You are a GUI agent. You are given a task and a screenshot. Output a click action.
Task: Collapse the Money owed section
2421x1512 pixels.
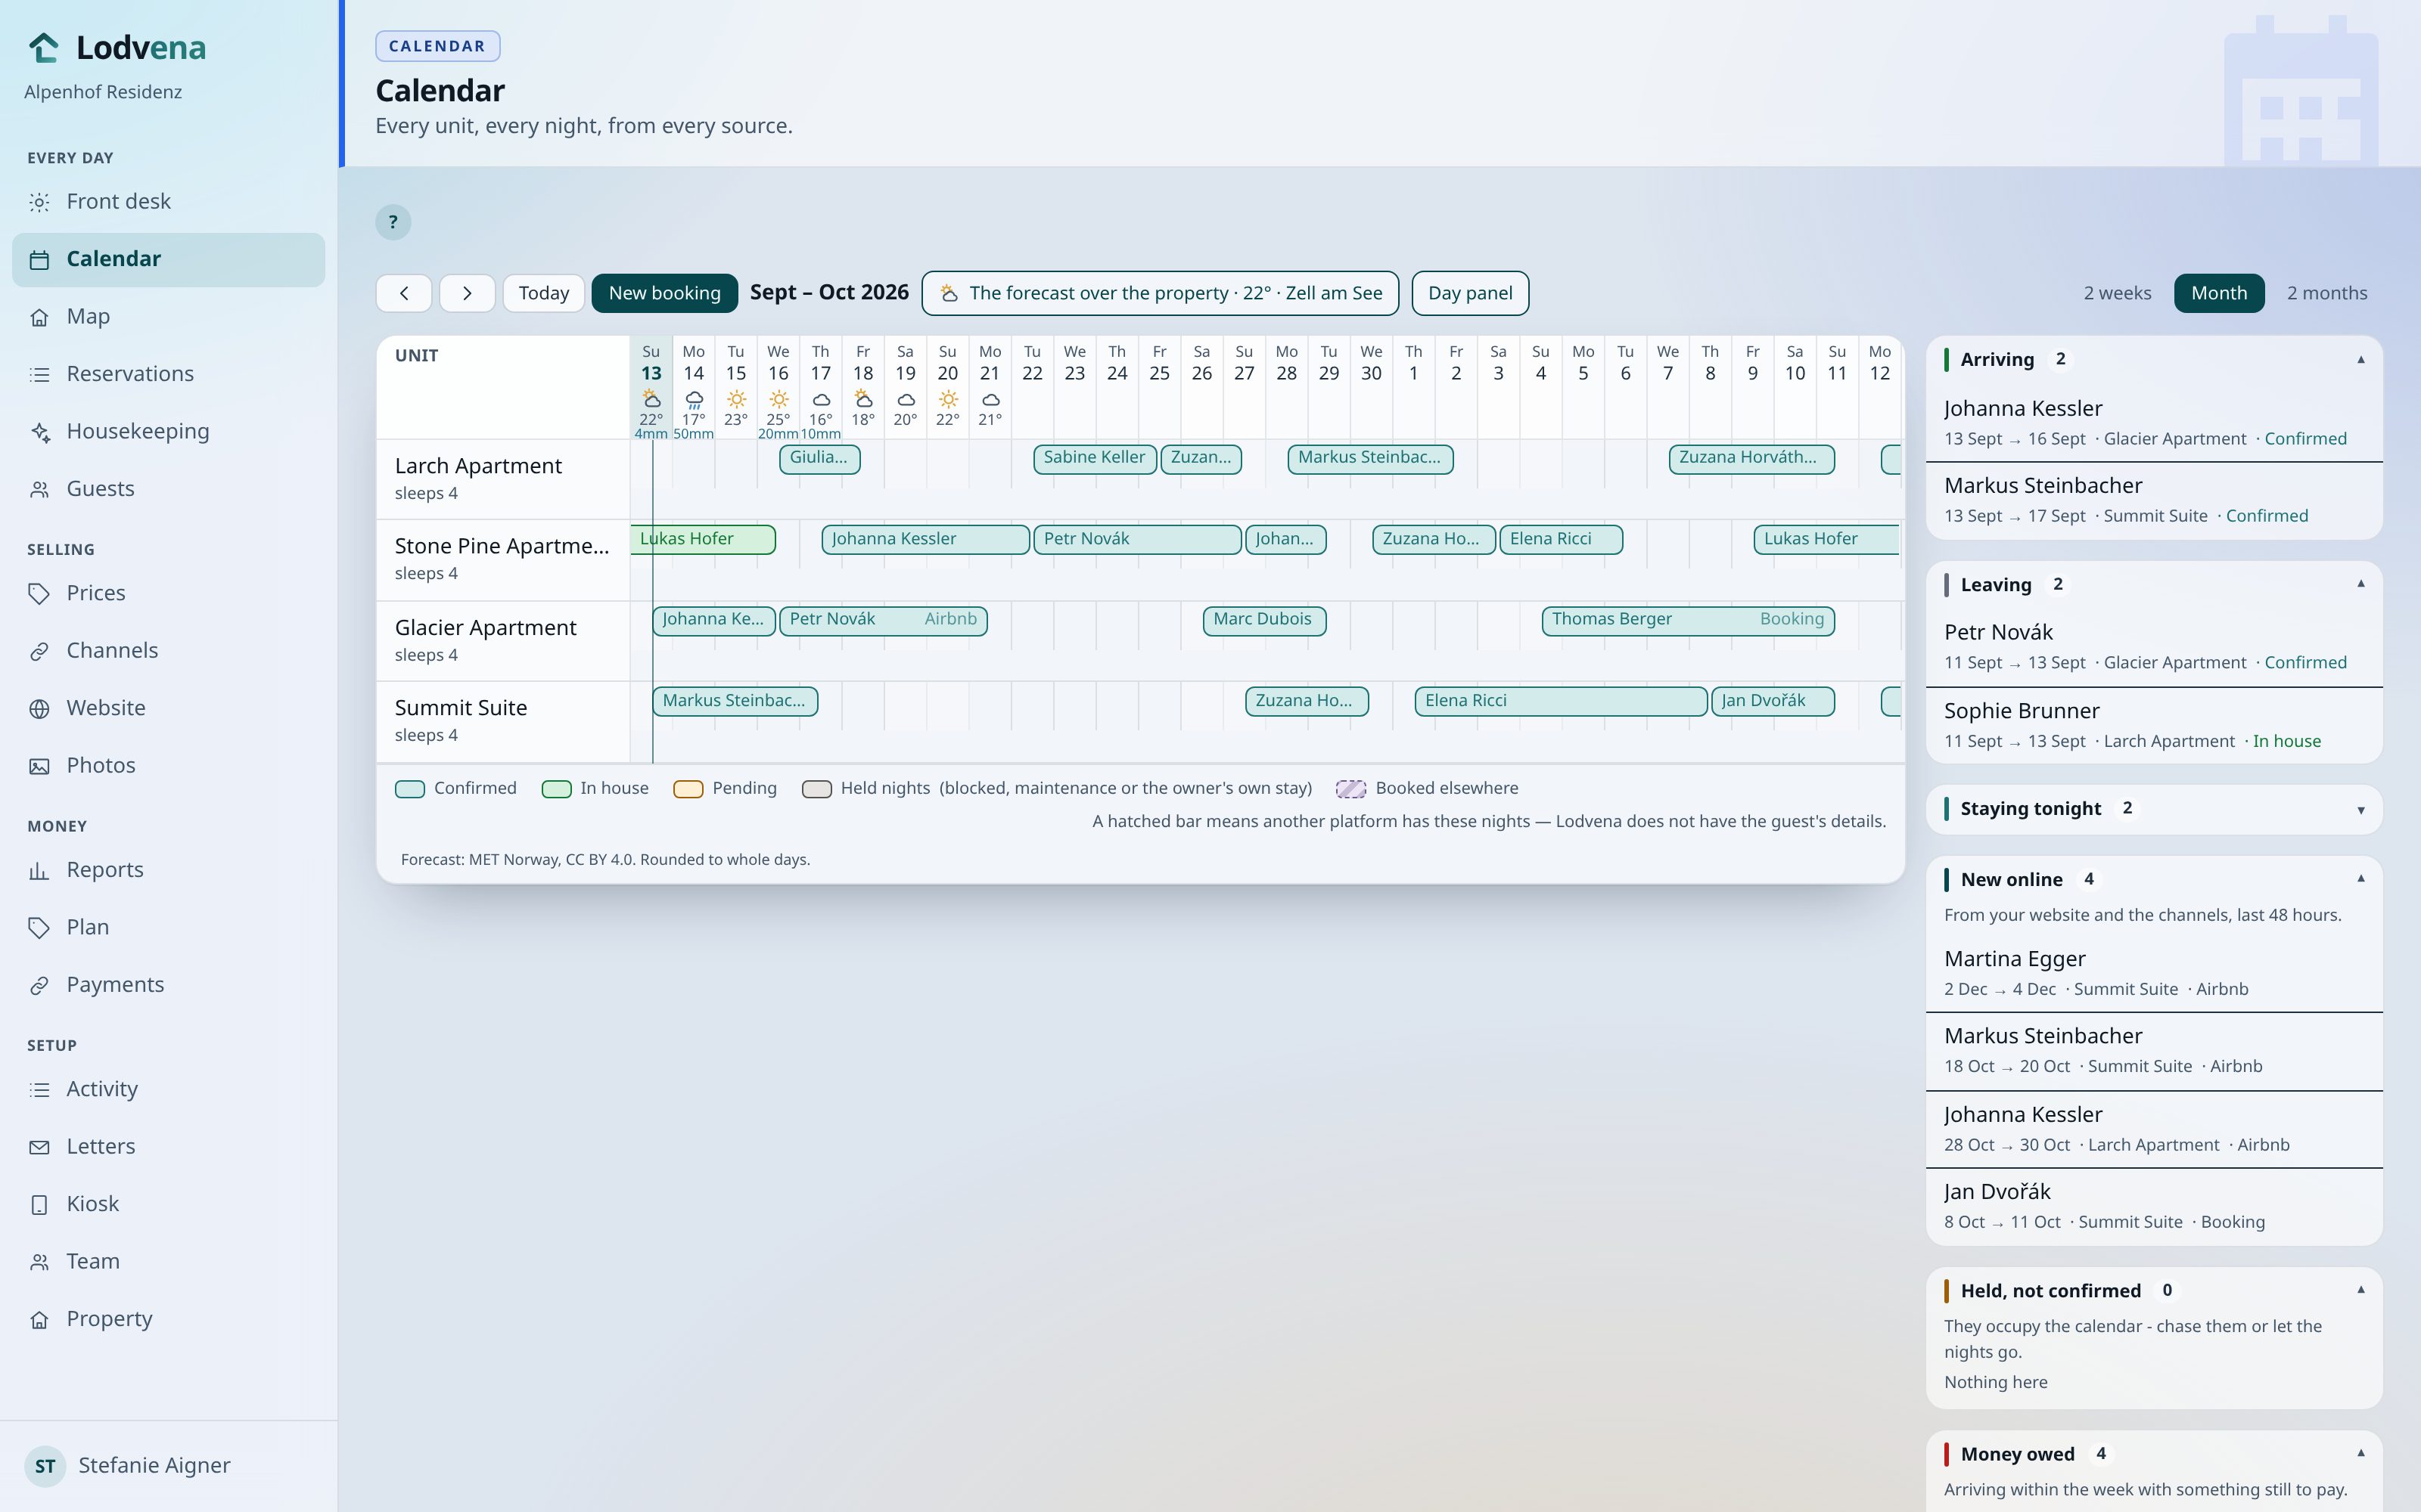click(2361, 1453)
